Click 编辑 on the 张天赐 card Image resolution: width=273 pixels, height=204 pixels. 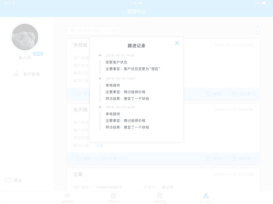coord(214,158)
